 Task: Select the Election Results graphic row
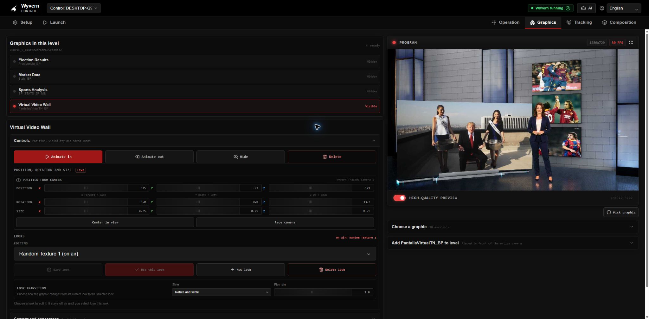pyautogui.click(x=195, y=62)
